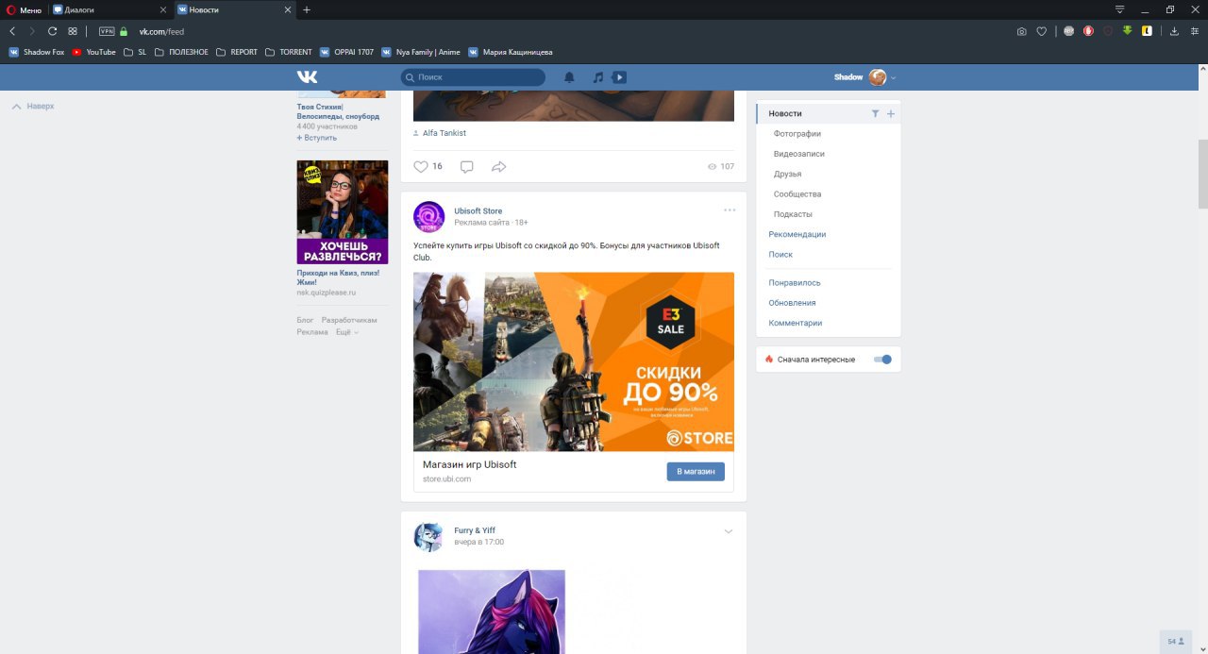Switch to the Диалоги browser tab

[x=110, y=9]
